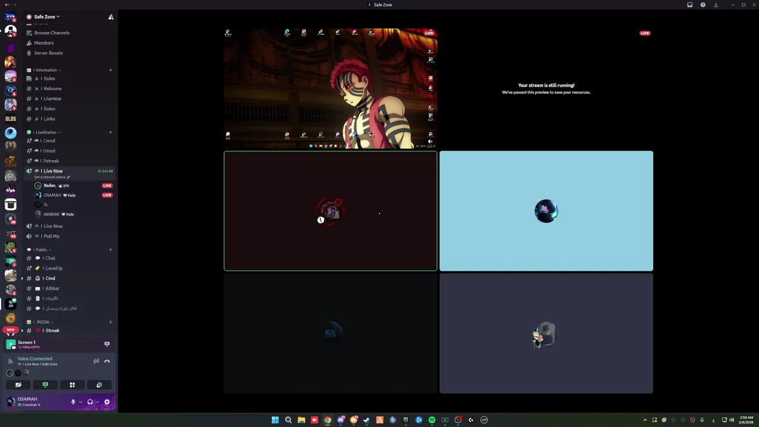Image resolution: width=759 pixels, height=427 pixels.
Task: Open the LiveNow text channel
Action: (52, 98)
